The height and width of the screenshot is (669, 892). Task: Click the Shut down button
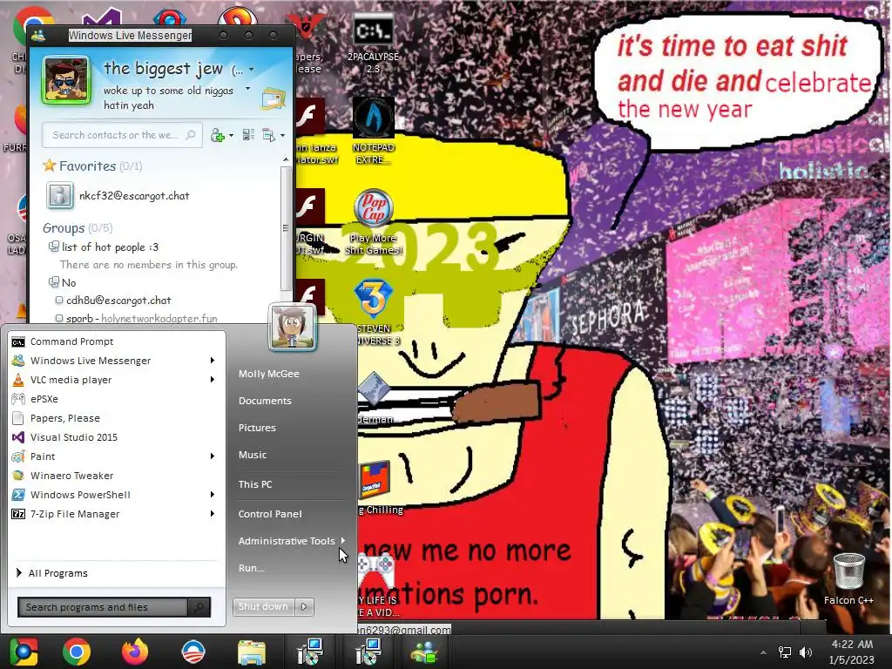point(263,607)
